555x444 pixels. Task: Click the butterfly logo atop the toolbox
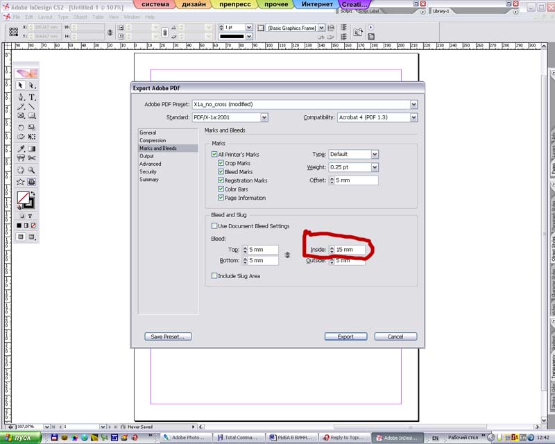[27, 73]
